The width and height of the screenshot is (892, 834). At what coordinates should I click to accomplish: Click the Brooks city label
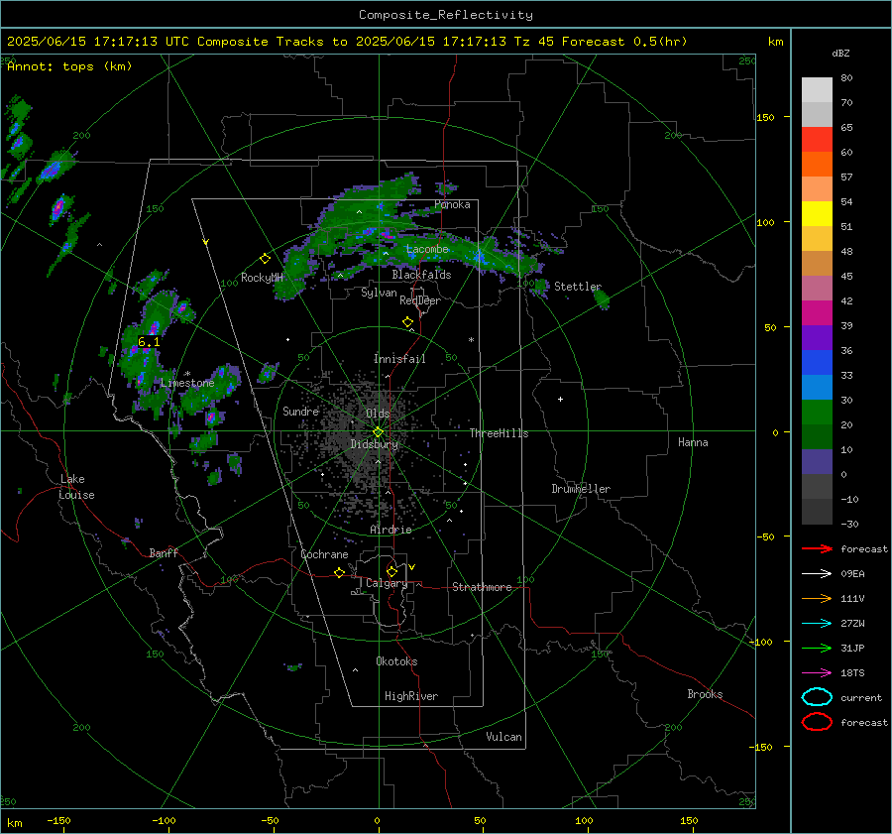pyautogui.click(x=705, y=694)
